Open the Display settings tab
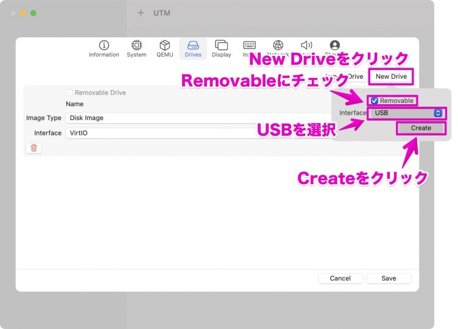The image size is (458, 329). (221, 49)
